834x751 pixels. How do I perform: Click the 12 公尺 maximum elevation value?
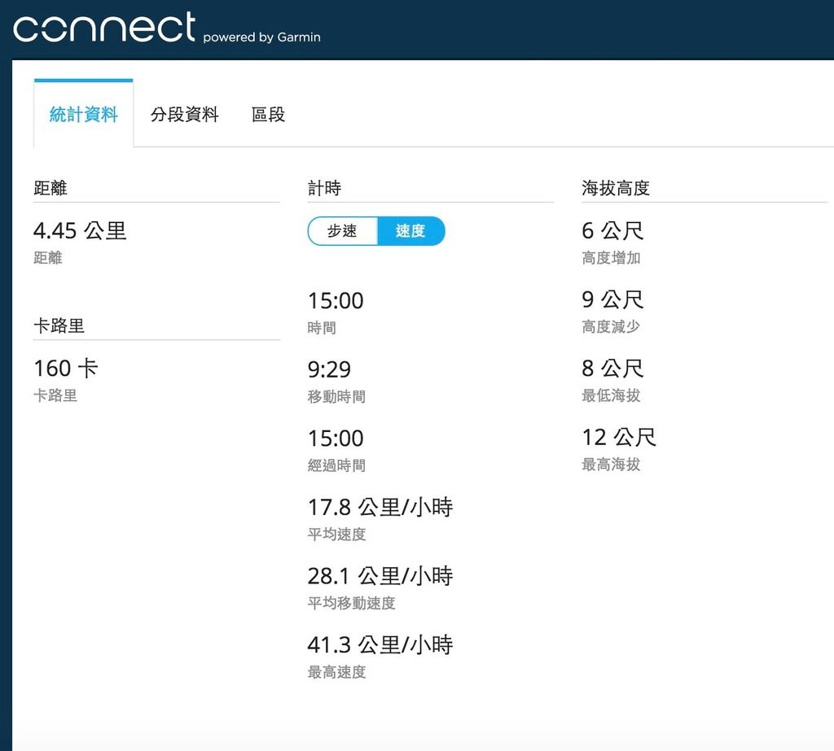(619, 438)
